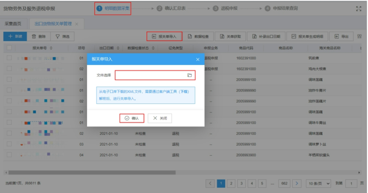Click the column settings grid icon
Viewport: 368px width, 193px height.
point(360,37)
